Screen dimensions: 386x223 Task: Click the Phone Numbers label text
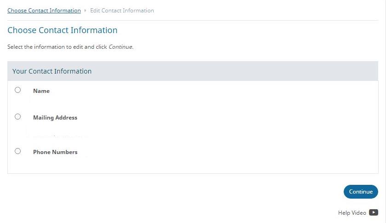[55, 152]
